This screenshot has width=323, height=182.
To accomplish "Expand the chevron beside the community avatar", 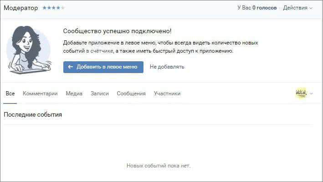I will coord(312,94).
